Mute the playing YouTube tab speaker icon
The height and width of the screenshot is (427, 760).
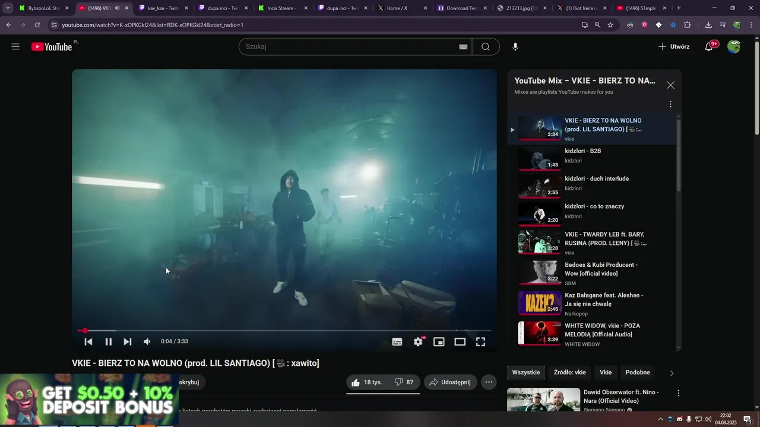click(x=116, y=8)
